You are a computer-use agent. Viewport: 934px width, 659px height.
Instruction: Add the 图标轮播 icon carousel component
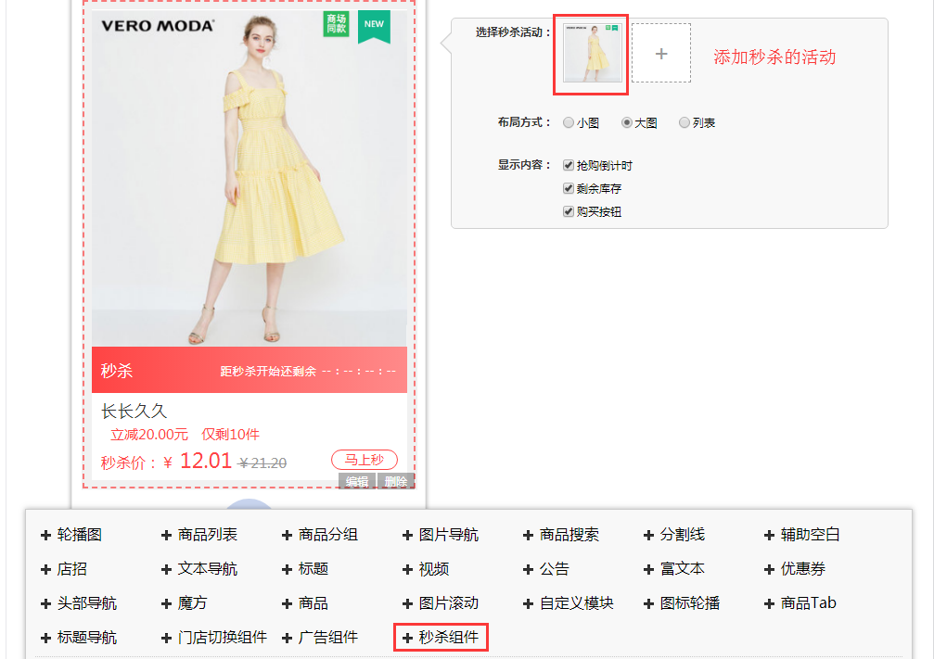click(682, 603)
